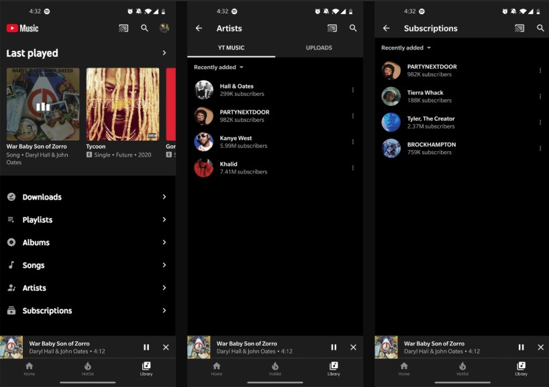Open Recently added sort dropdown in Subscriptions
This screenshot has width=549, height=387.
coord(406,48)
